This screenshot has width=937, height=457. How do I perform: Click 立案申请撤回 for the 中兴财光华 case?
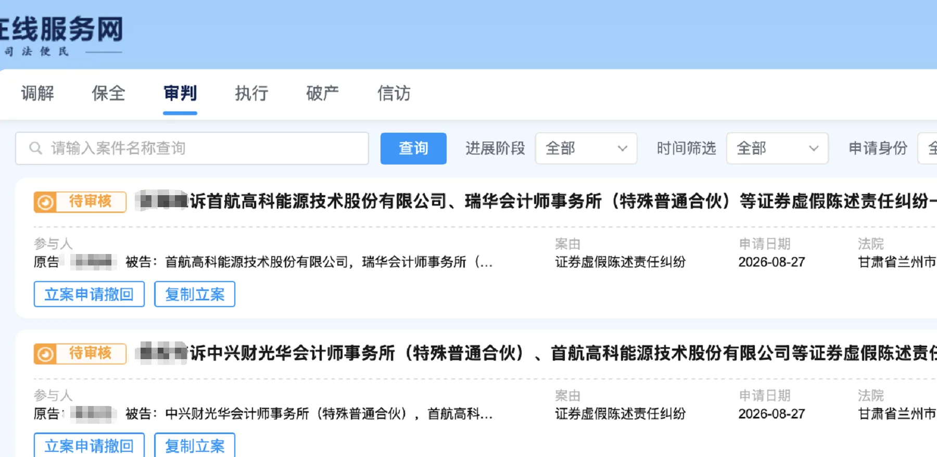coord(89,446)
